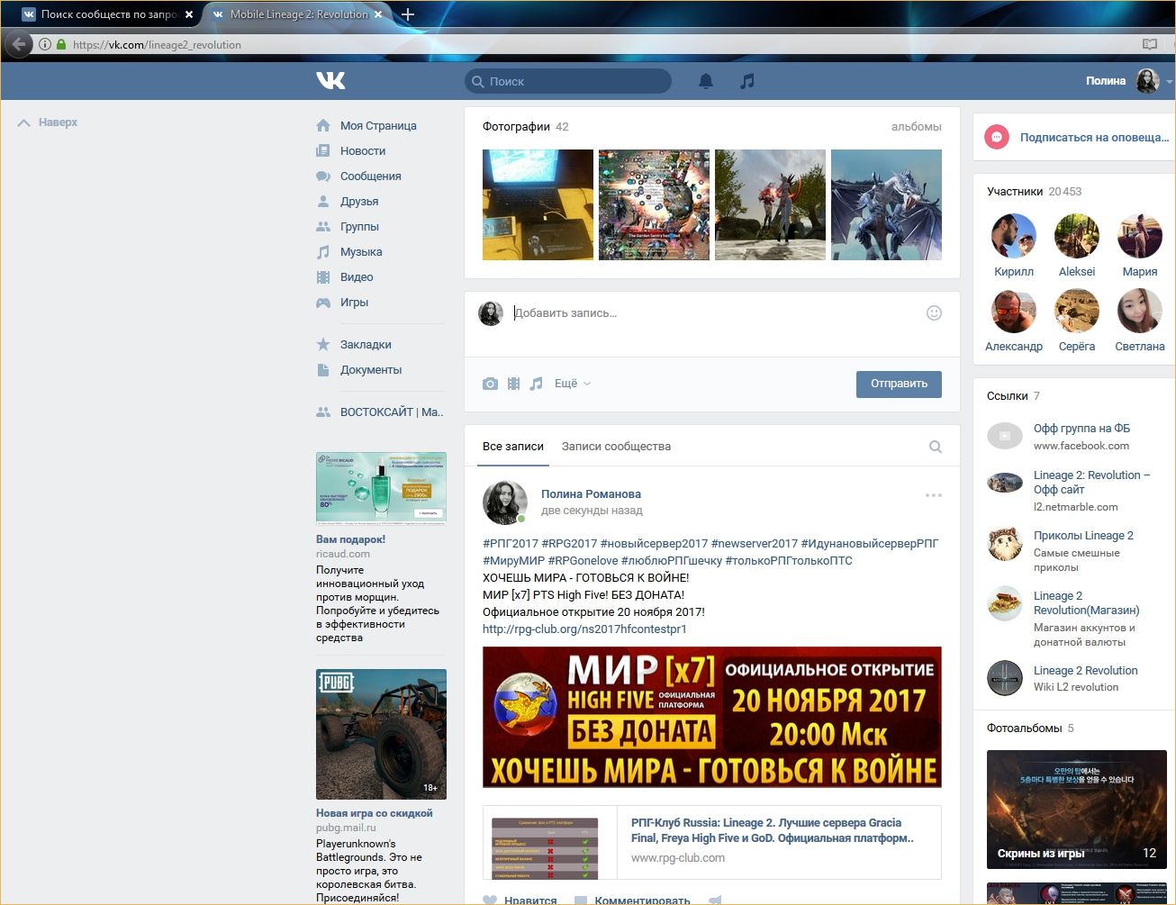
Task: Open Моя Страница in sidebar
Action: pos(378,126)
